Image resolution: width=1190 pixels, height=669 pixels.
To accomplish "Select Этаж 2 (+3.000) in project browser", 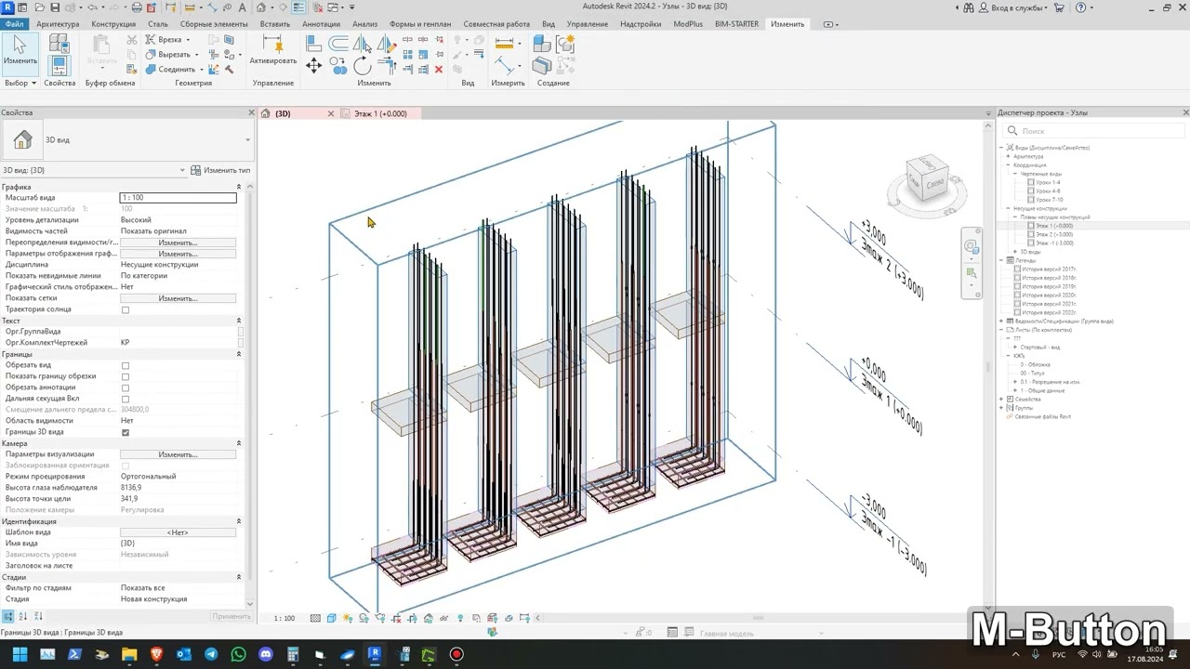I will tap(1053, 234).
